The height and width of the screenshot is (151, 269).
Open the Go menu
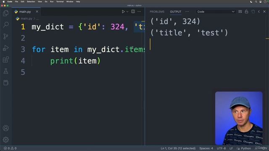coord(46,2)
